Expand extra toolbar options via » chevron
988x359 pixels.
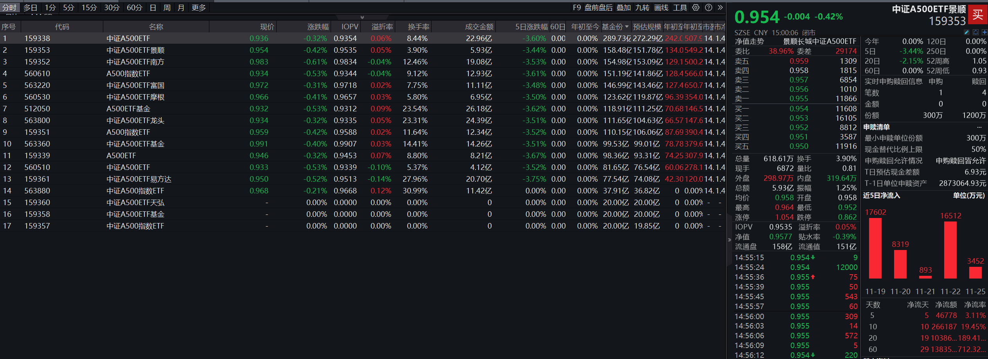[x=720, y=7]
